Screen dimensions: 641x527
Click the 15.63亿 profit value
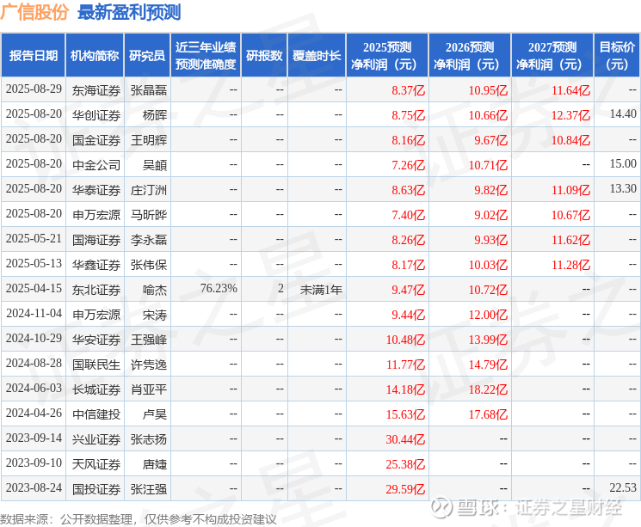405,414
